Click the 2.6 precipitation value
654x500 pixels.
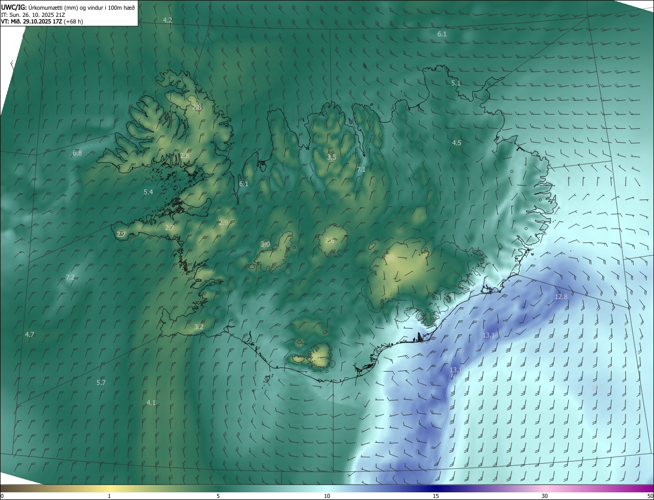pyautogui.click(x=330, y=241)
